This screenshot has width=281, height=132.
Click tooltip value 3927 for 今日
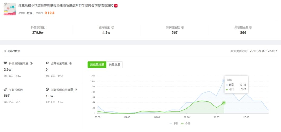[243, 89]
